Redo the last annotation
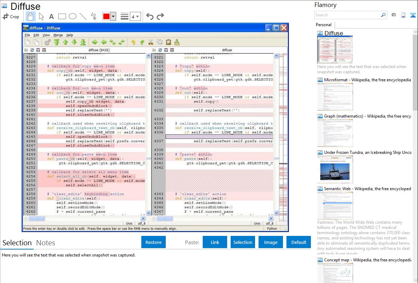 coord(160,16)
